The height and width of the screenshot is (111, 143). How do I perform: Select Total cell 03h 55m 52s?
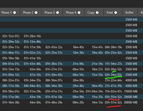coord(113,97)
